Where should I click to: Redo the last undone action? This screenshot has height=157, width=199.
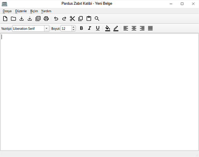64,19
